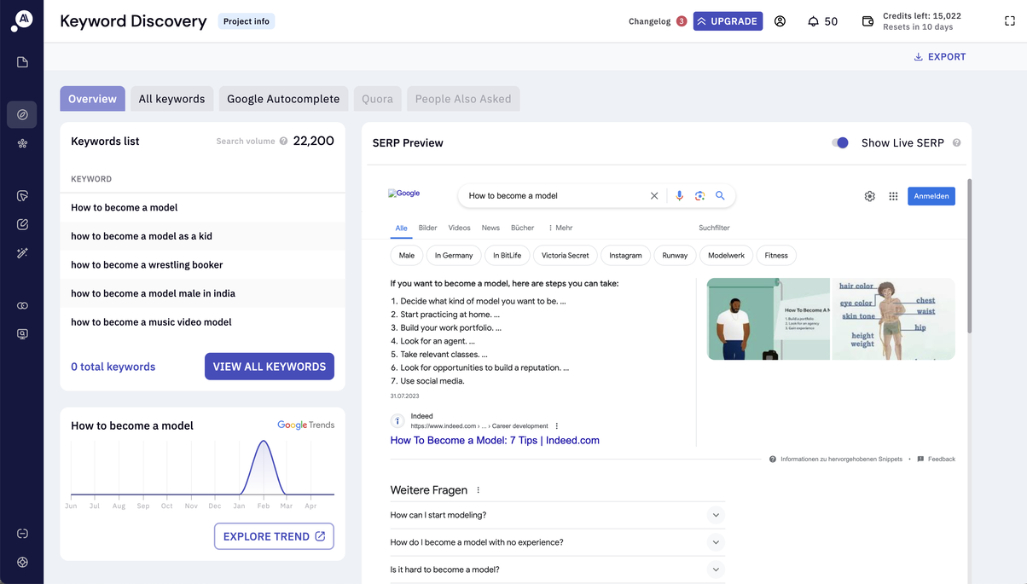The height and width of the screenshot is (584, 1027).
Task: Open the settings gear at sidebar bottom
Action: tap(22, 562)
